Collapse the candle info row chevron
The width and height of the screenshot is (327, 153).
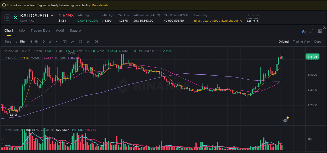click(x=6, y=51)
